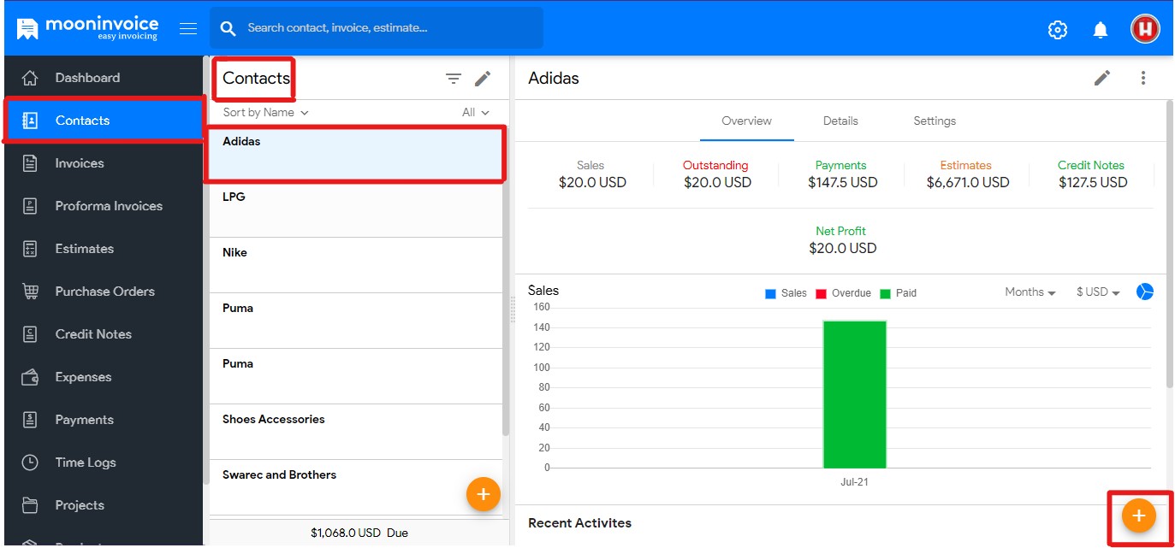The width and height of the screenshot is (1175, 548).
Task: Click the search contact, invoice, estimate field
Action: coord(377,28)
